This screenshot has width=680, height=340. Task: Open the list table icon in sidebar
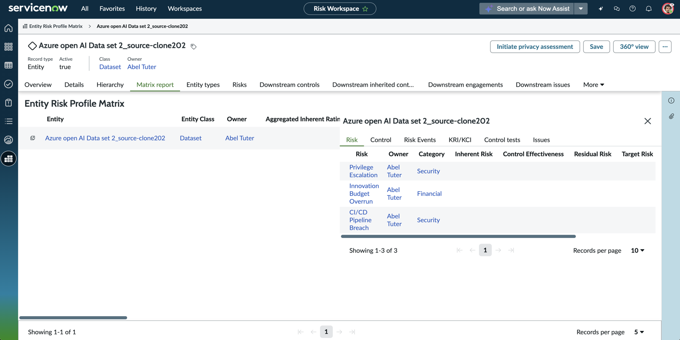pos(8,65)
